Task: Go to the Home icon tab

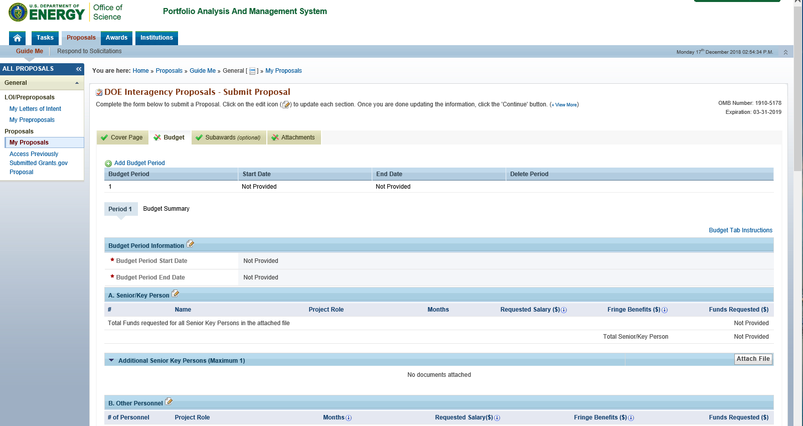Action: pos(17,38)
